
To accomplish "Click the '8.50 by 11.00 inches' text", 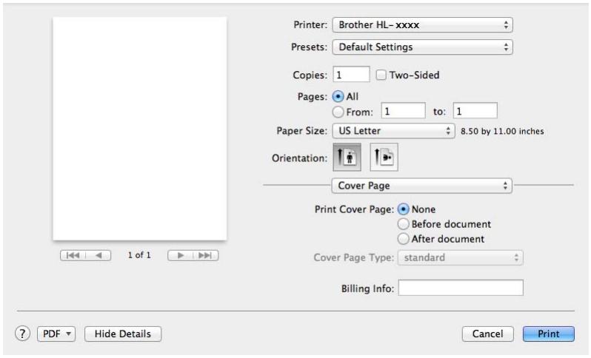I will (502, 132).
